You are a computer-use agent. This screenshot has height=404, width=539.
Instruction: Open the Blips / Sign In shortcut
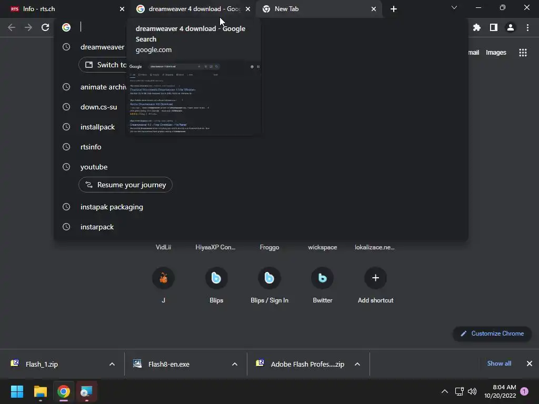click(x=269, y=285)
